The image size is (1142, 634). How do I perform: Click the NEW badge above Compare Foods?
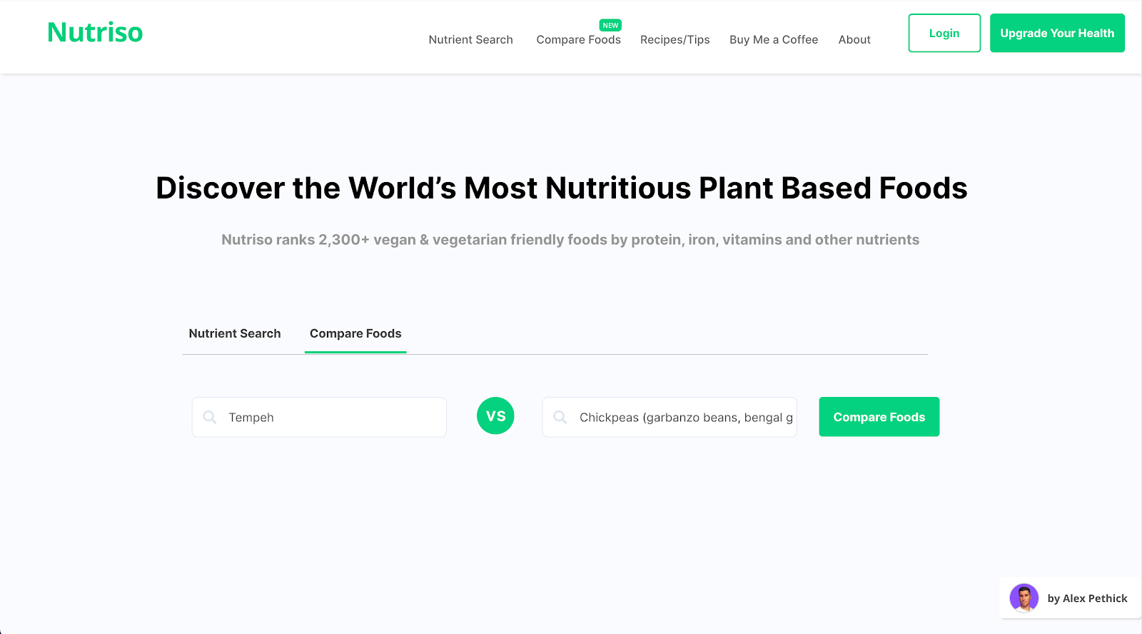610,25
